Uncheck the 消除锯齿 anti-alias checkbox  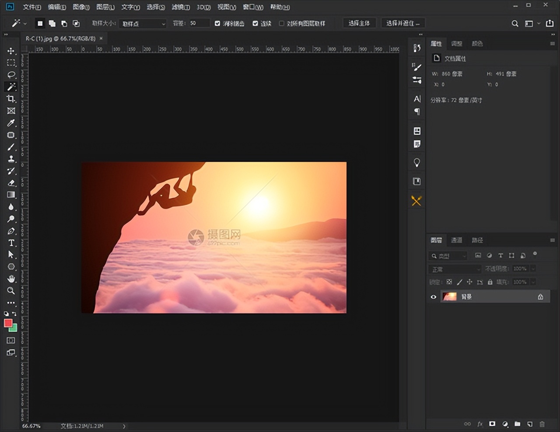(x=217, y=24)
